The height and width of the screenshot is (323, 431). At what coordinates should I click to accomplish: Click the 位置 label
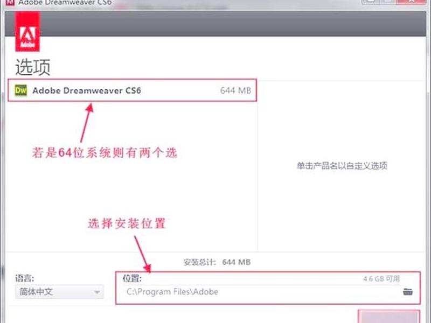click(x=132, y=278)
